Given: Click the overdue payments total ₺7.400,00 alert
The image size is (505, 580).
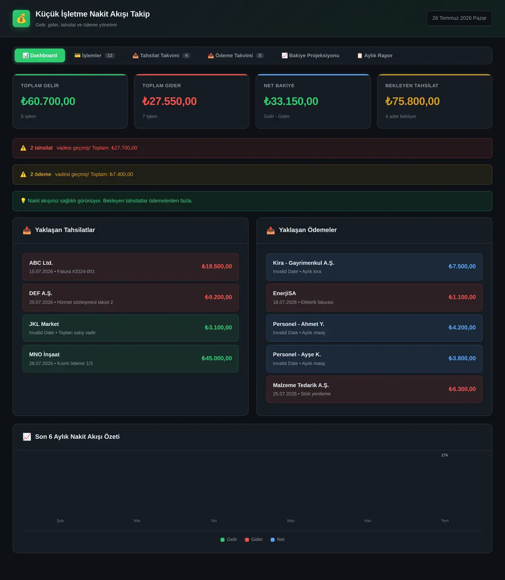Looking at the screenshot, I should [x=252, y=174].
